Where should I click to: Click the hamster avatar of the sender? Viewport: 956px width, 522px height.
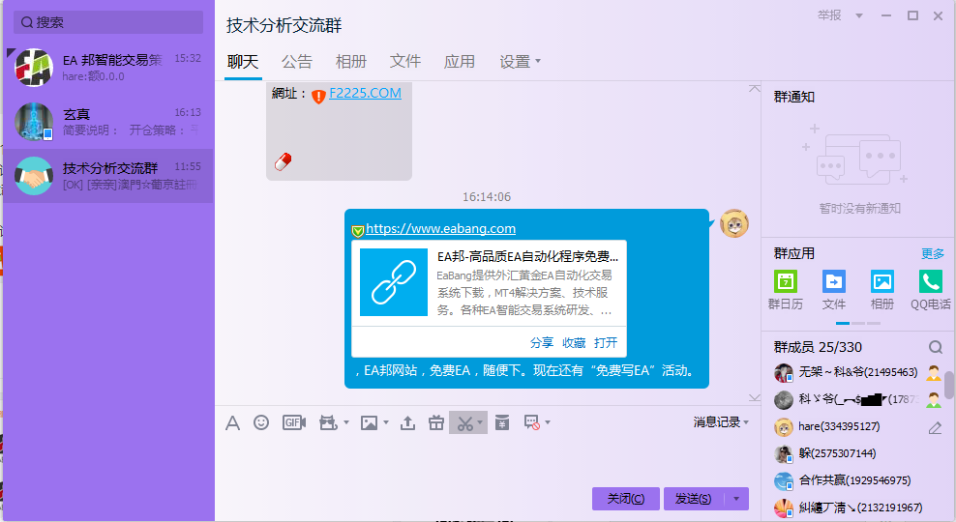coord(734,223)
